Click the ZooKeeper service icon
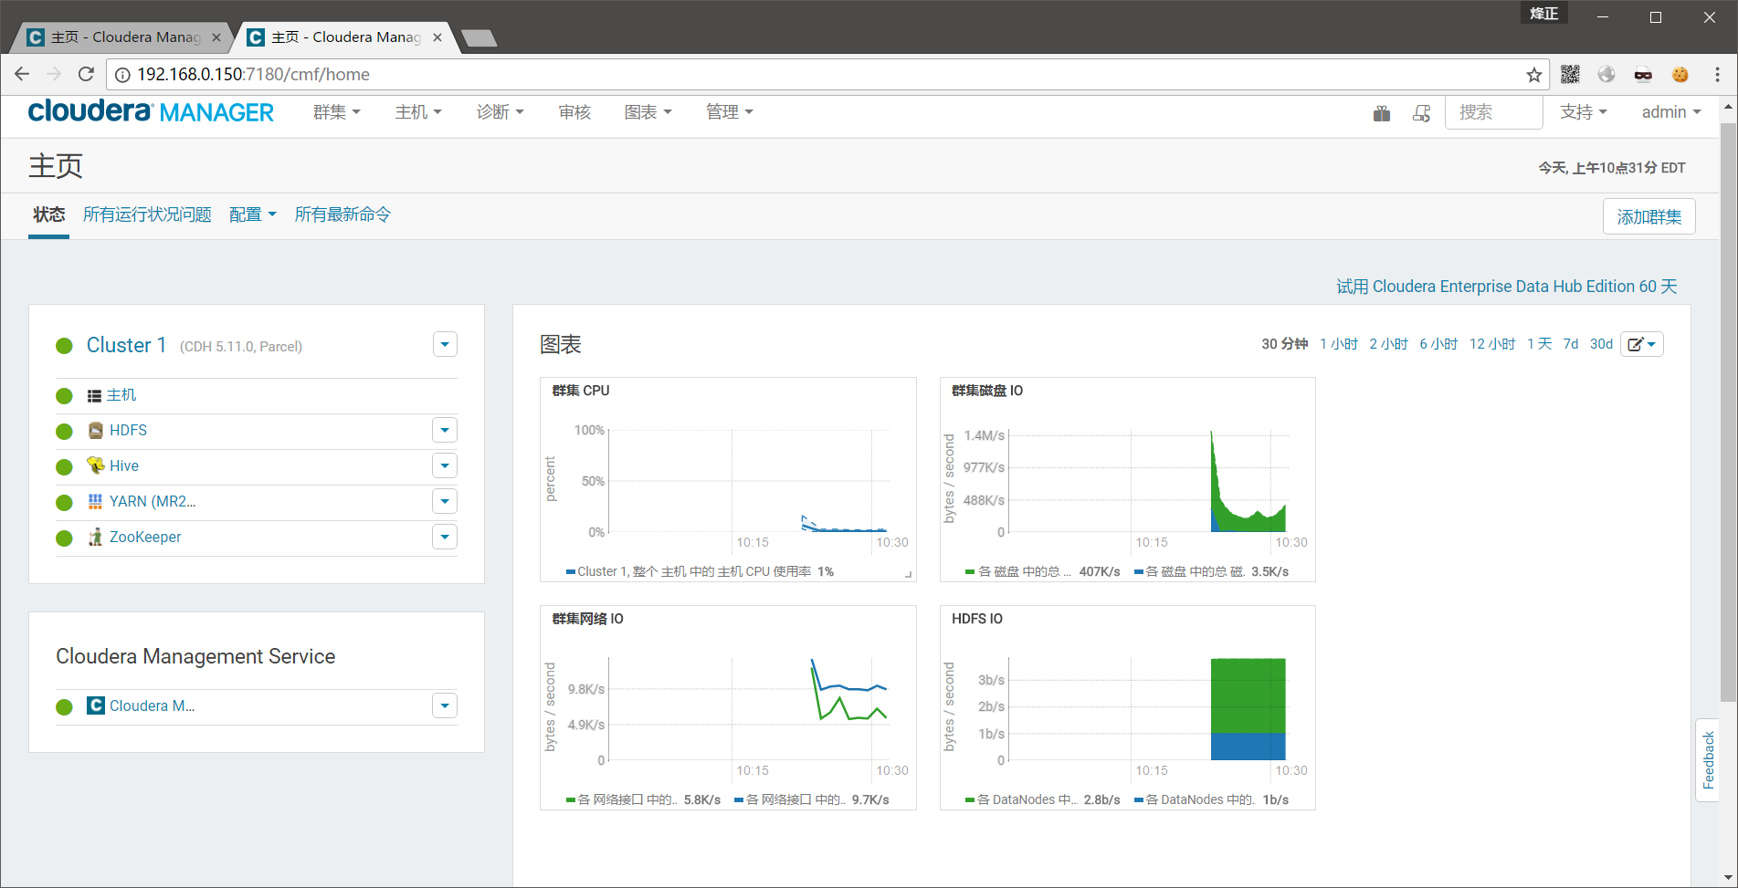This screenshot has height=888, width=1738. [95, 537]
